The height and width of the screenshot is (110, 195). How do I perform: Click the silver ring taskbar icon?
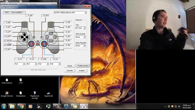(39, 106)
